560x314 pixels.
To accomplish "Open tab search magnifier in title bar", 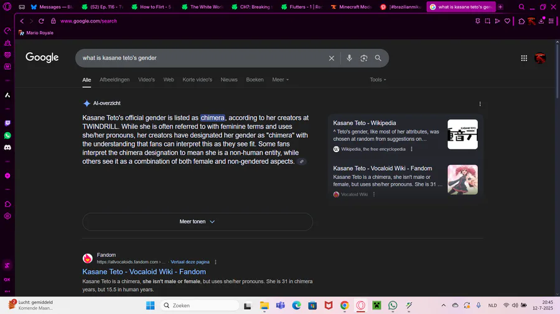I will (x=521, y=7).
